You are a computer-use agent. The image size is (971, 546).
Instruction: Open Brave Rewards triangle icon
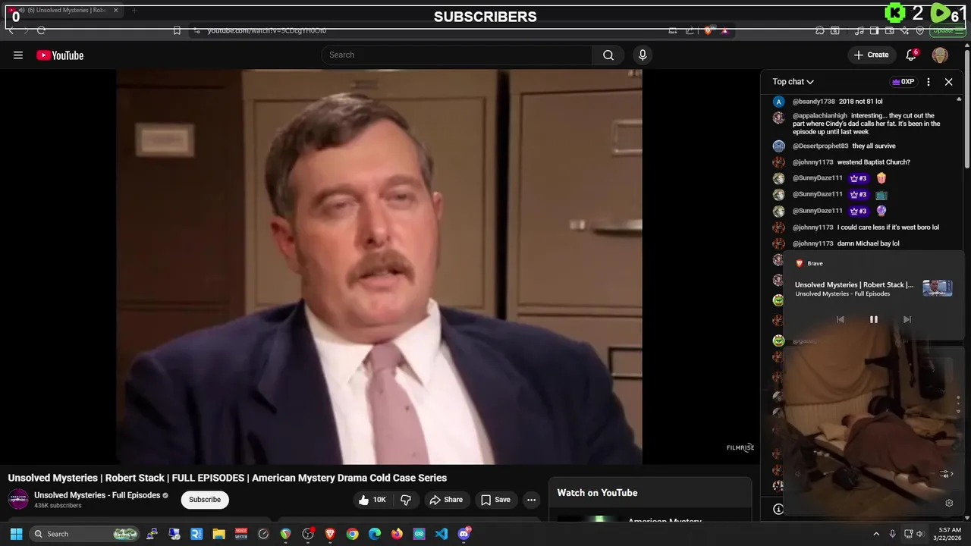724,30
